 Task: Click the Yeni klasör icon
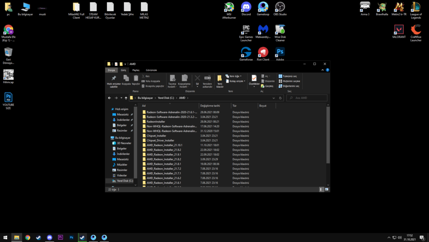220,79
